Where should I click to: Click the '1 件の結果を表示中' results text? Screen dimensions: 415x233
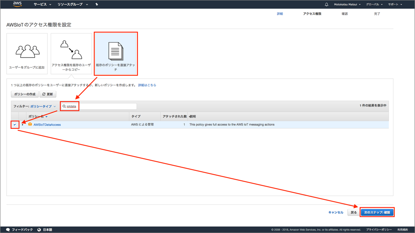[x=373, y=106]
